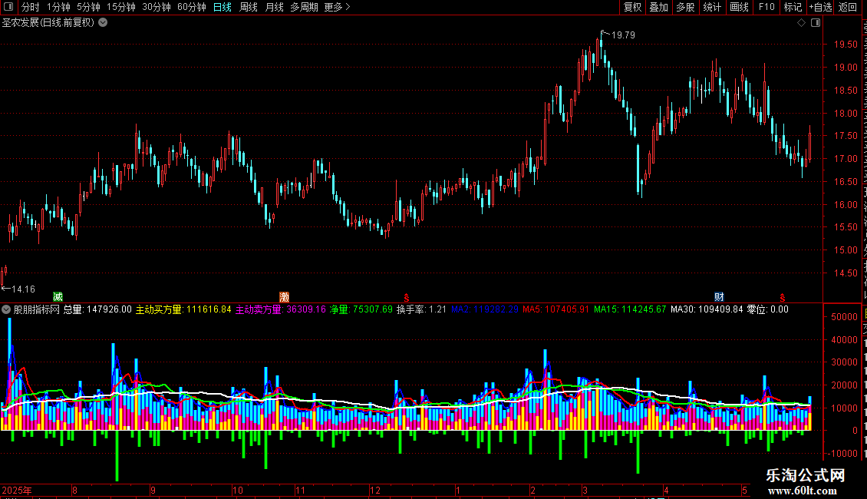The height and width of the screenshot is (499, 867).
Task: Click month 1 on the time axis
Action: point(458,490)
